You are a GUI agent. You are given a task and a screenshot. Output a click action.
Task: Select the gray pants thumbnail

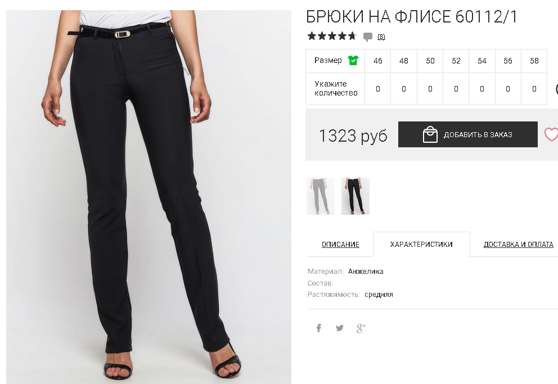(321, 196)
